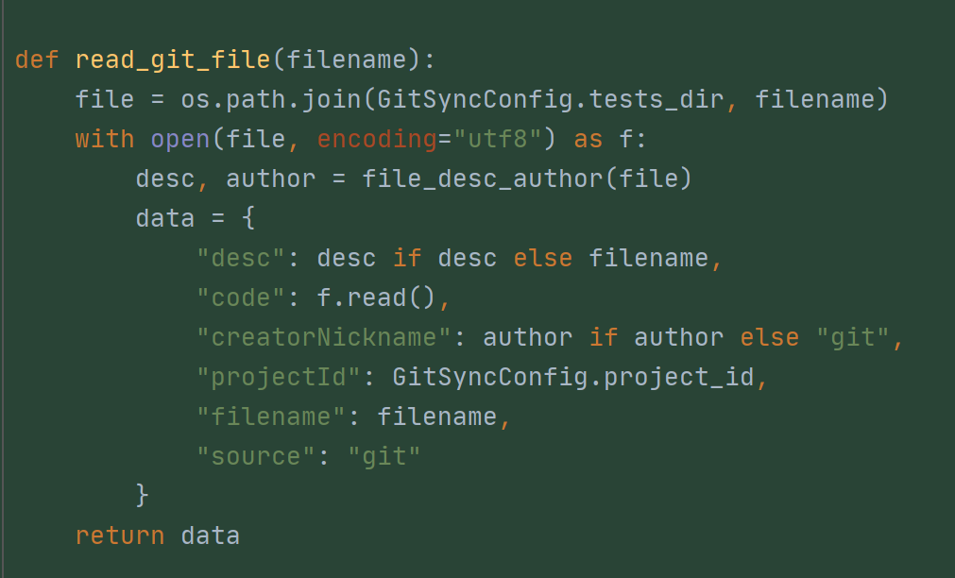
Task: Click the filename parameter in function signature
Action: click(x=346, y=59)
